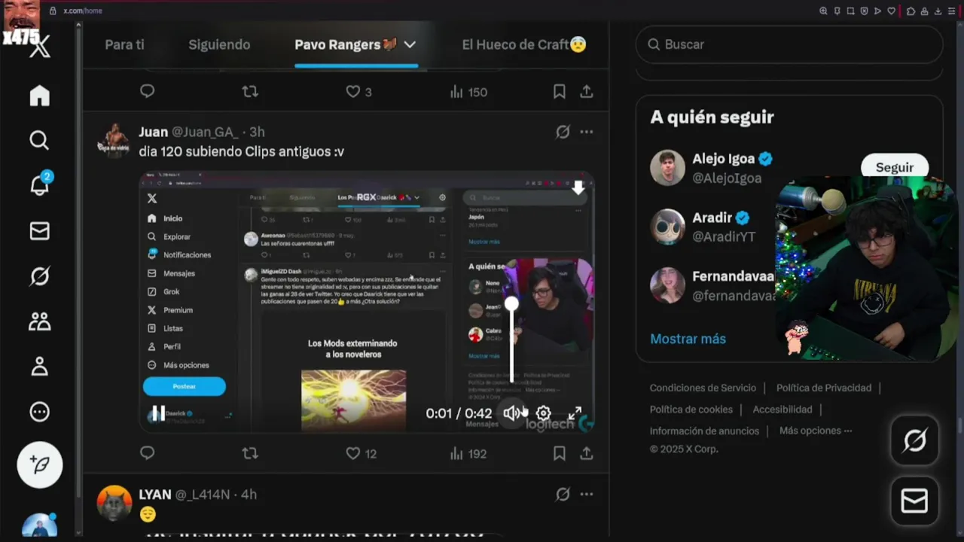Open more menu on Juan's post
964x542 pixels.
click(x=586, y=132)
